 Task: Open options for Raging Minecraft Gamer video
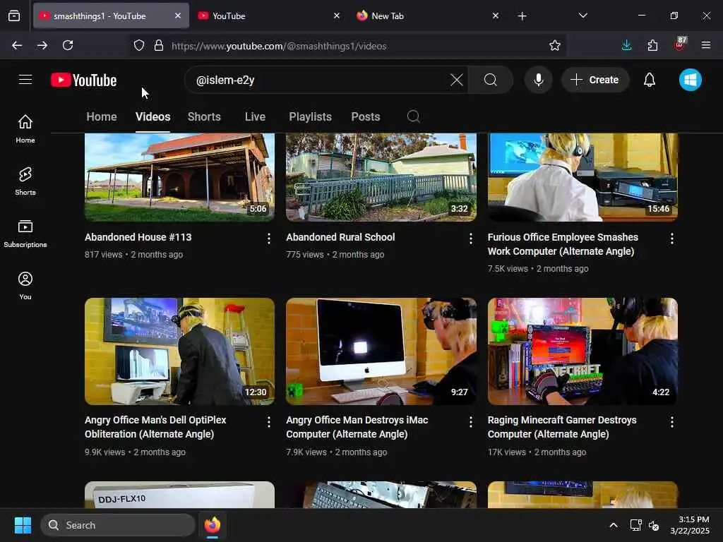click(x=672, y=422)
